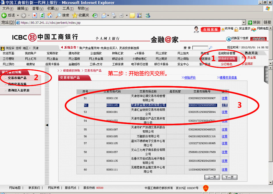The image size is (273, 194).
Task: Collapse the minus box beside 查询出入金状态
Action: pos(6,91)
